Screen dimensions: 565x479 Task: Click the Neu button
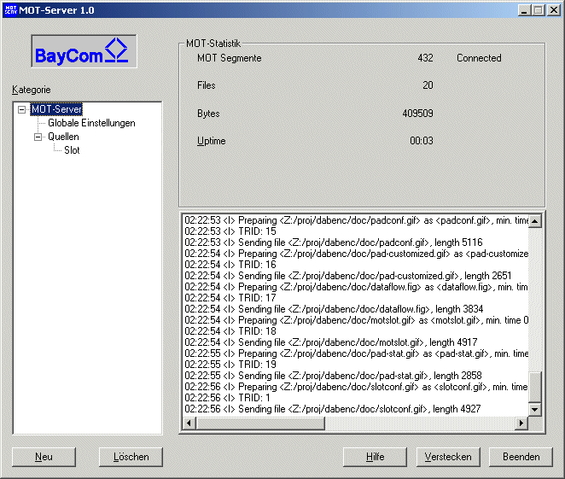44,457
